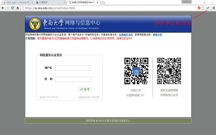Click the 东南大学 校园移动微门户 QR code
This screenshot has height=135, width=216.
coord(136,71)
